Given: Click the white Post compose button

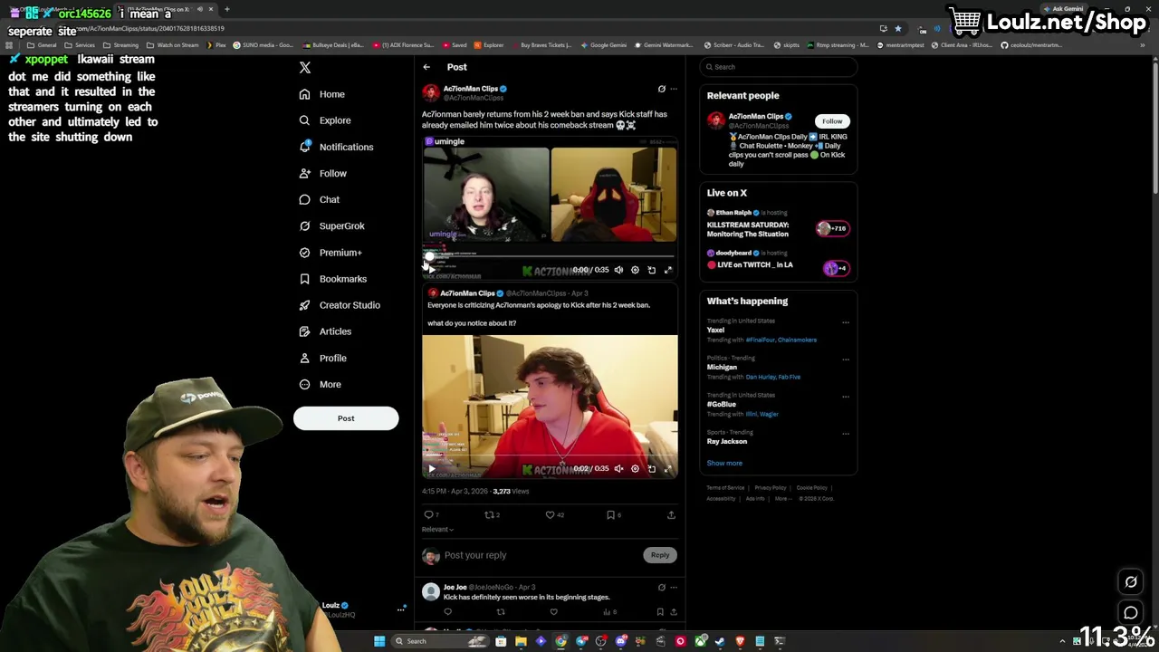Looking at the screenshot, I should coord(346,418).
